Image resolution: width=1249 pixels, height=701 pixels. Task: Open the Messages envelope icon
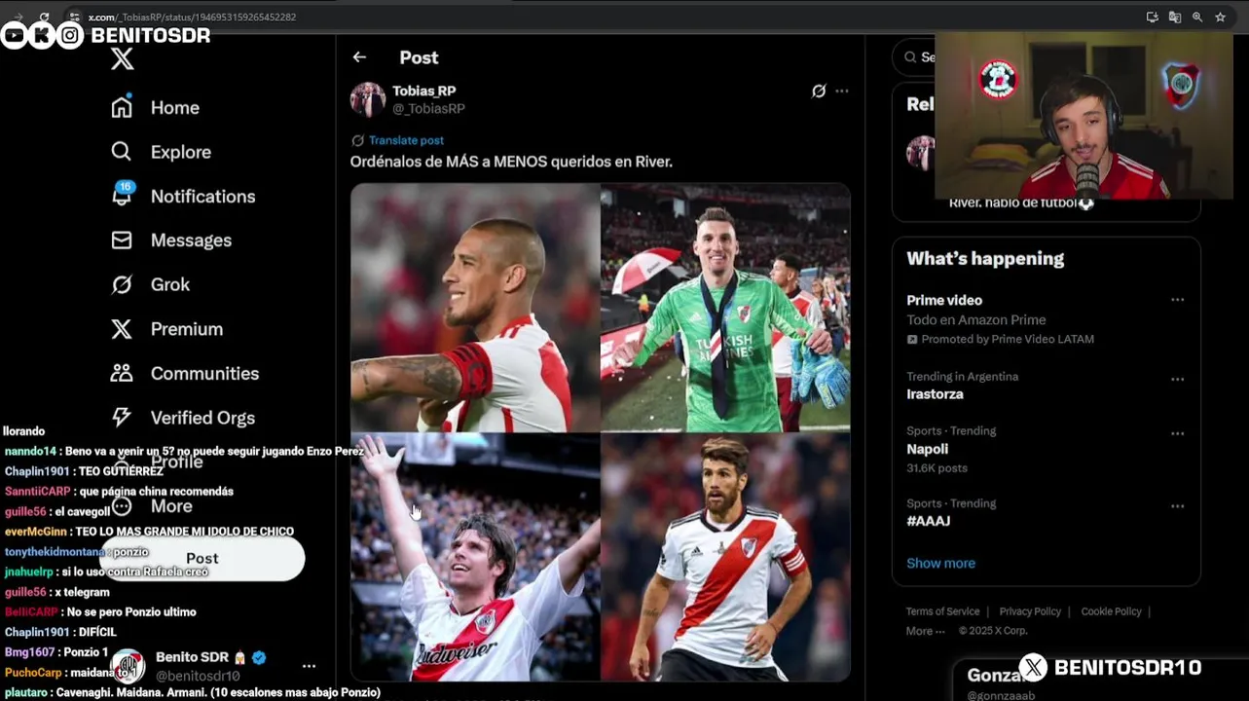(x=122, y=240)
